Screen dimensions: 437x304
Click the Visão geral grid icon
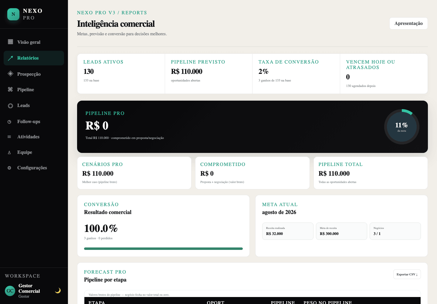(10, 42)
